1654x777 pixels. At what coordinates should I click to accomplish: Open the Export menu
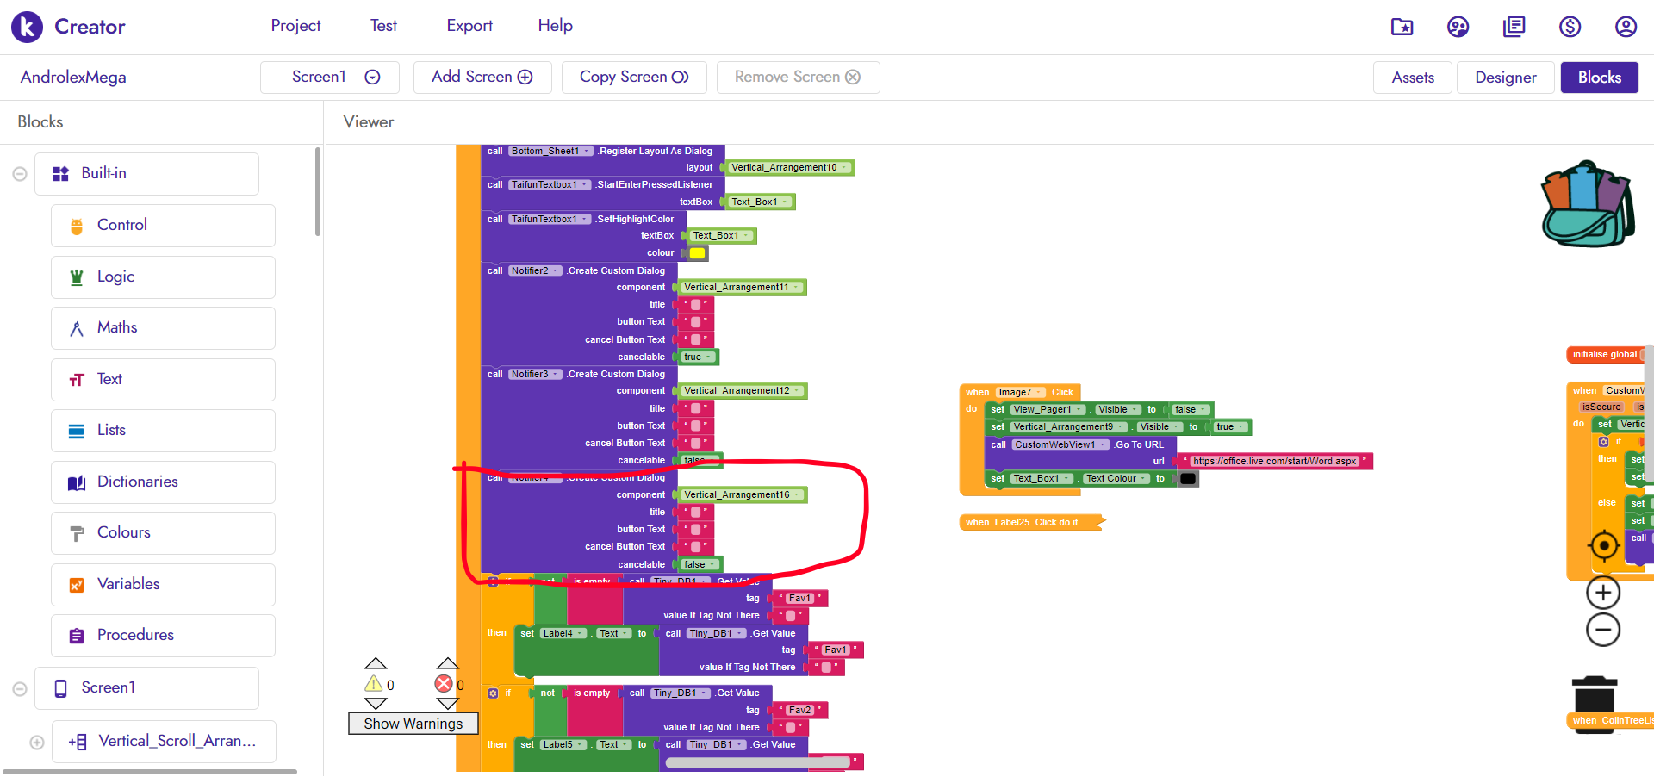[x=469, y=26]
